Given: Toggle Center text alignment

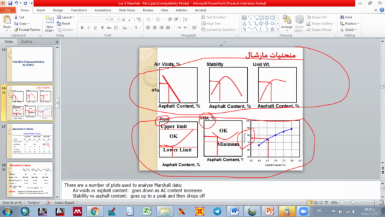Looking at the screenshot, I should pyautogui.click(x=155, y=28).
